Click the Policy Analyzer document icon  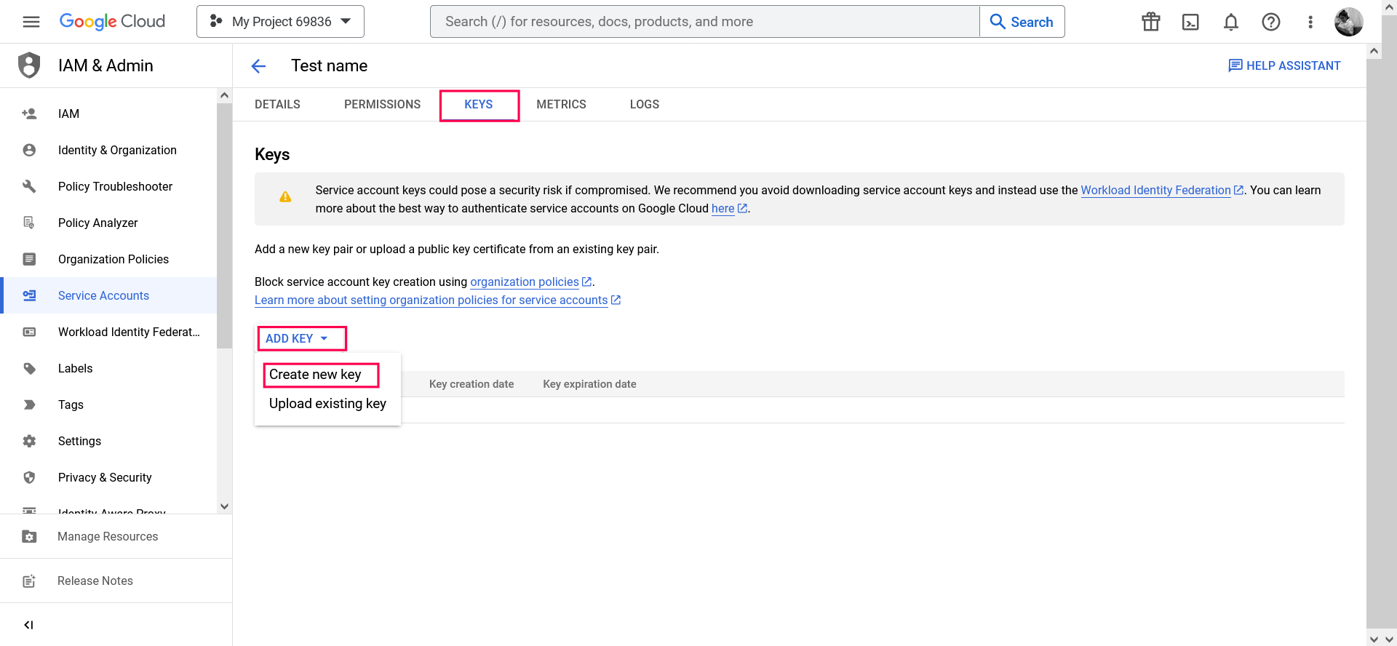[x=29, y=223]
